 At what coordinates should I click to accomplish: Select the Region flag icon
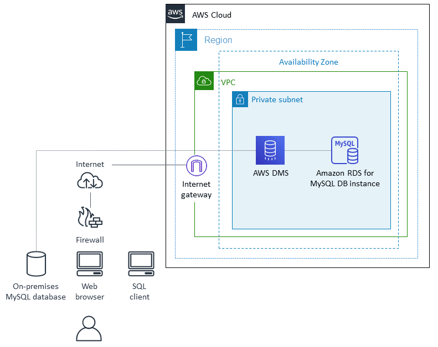tap(185, 40)
